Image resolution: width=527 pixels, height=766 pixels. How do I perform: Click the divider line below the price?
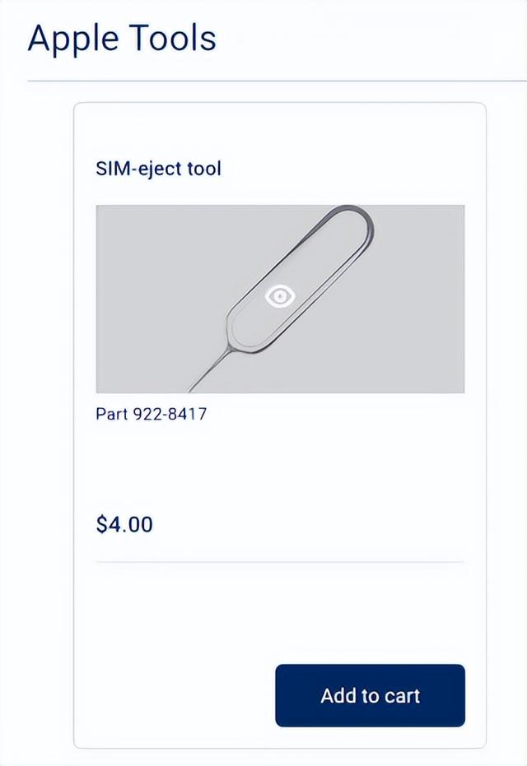[x=280, y=562]
